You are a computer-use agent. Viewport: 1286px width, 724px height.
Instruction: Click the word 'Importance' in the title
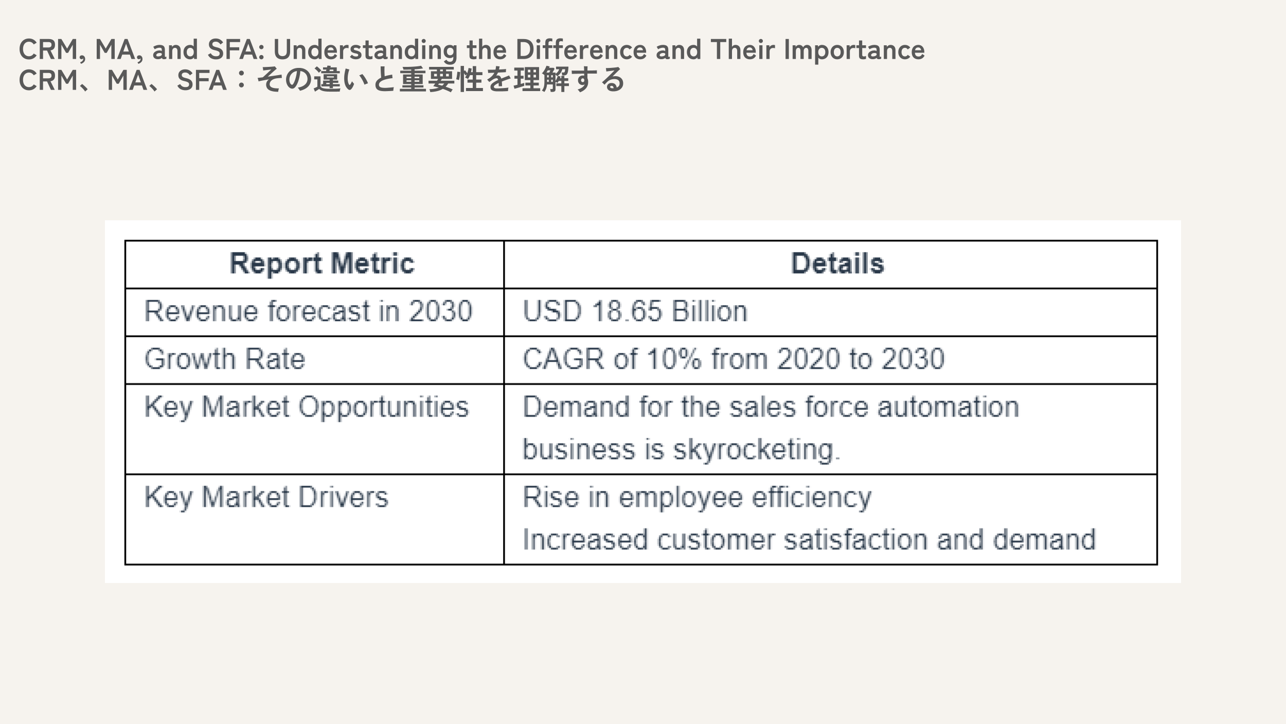[x=854, y=50]
